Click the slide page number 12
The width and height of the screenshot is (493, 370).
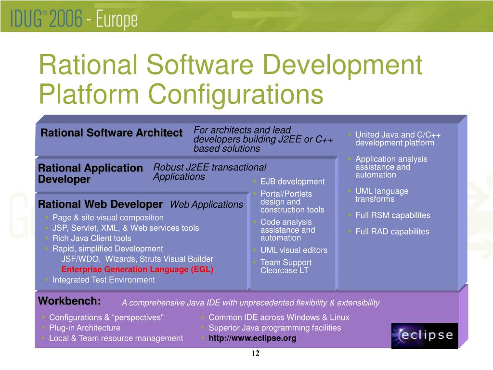pyautogui.click(x=255, y=353)
